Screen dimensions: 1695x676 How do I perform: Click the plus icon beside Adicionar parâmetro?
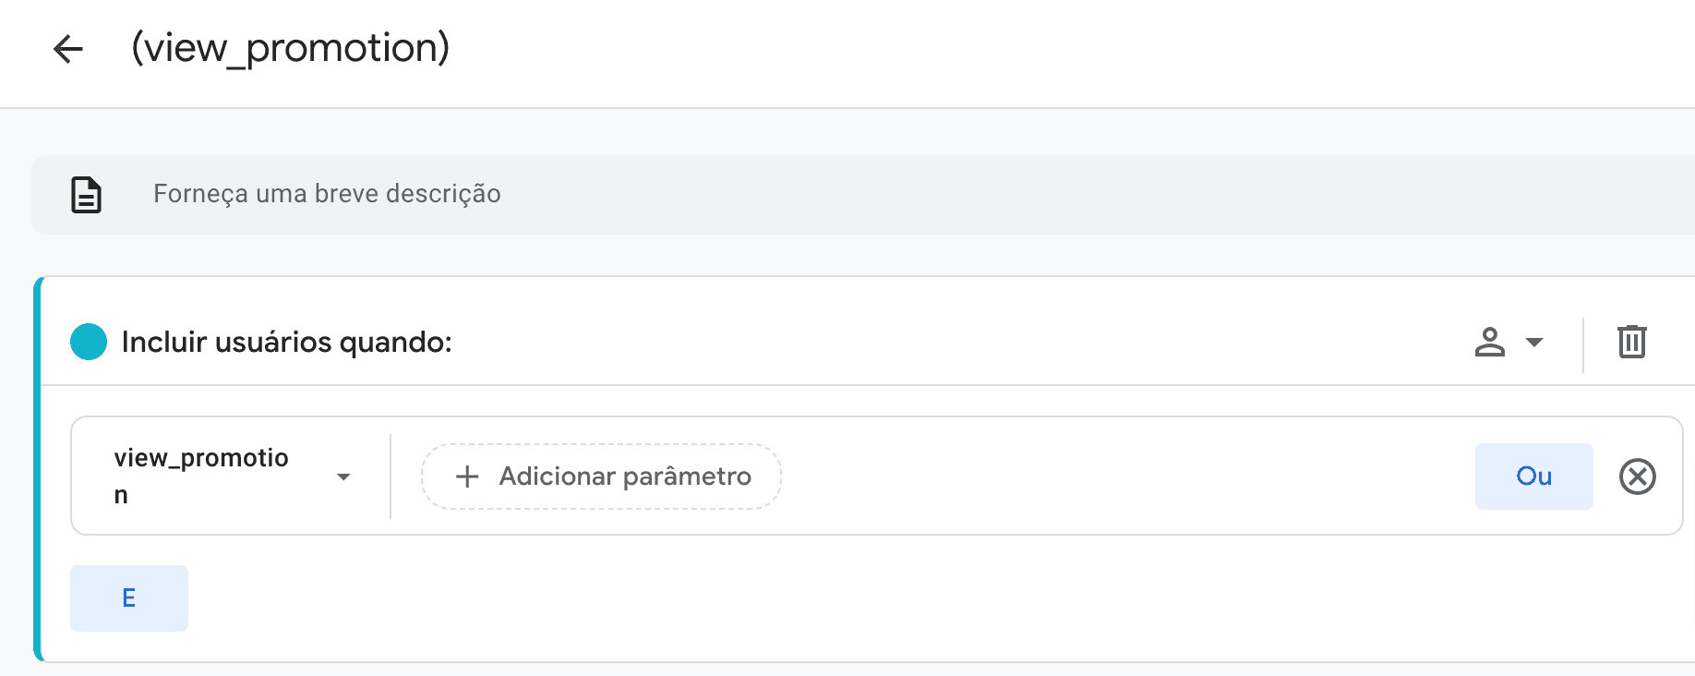point(467,477)
